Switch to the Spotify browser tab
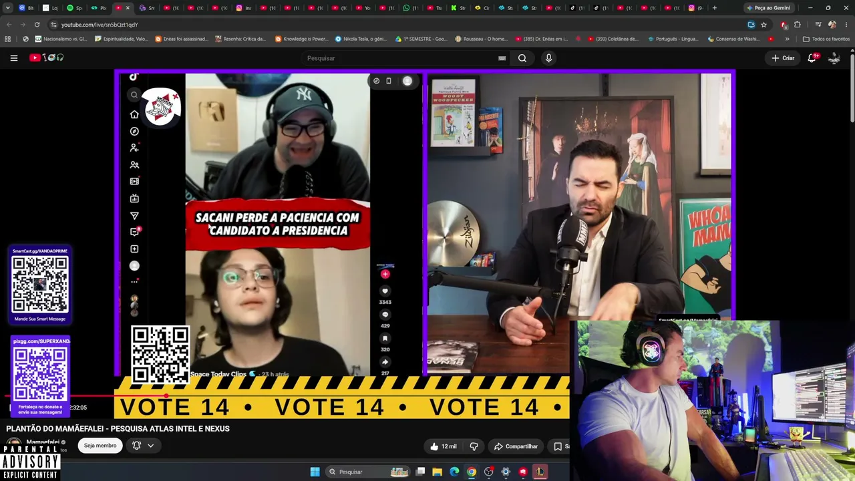855x481 pixels. (73, 8)
